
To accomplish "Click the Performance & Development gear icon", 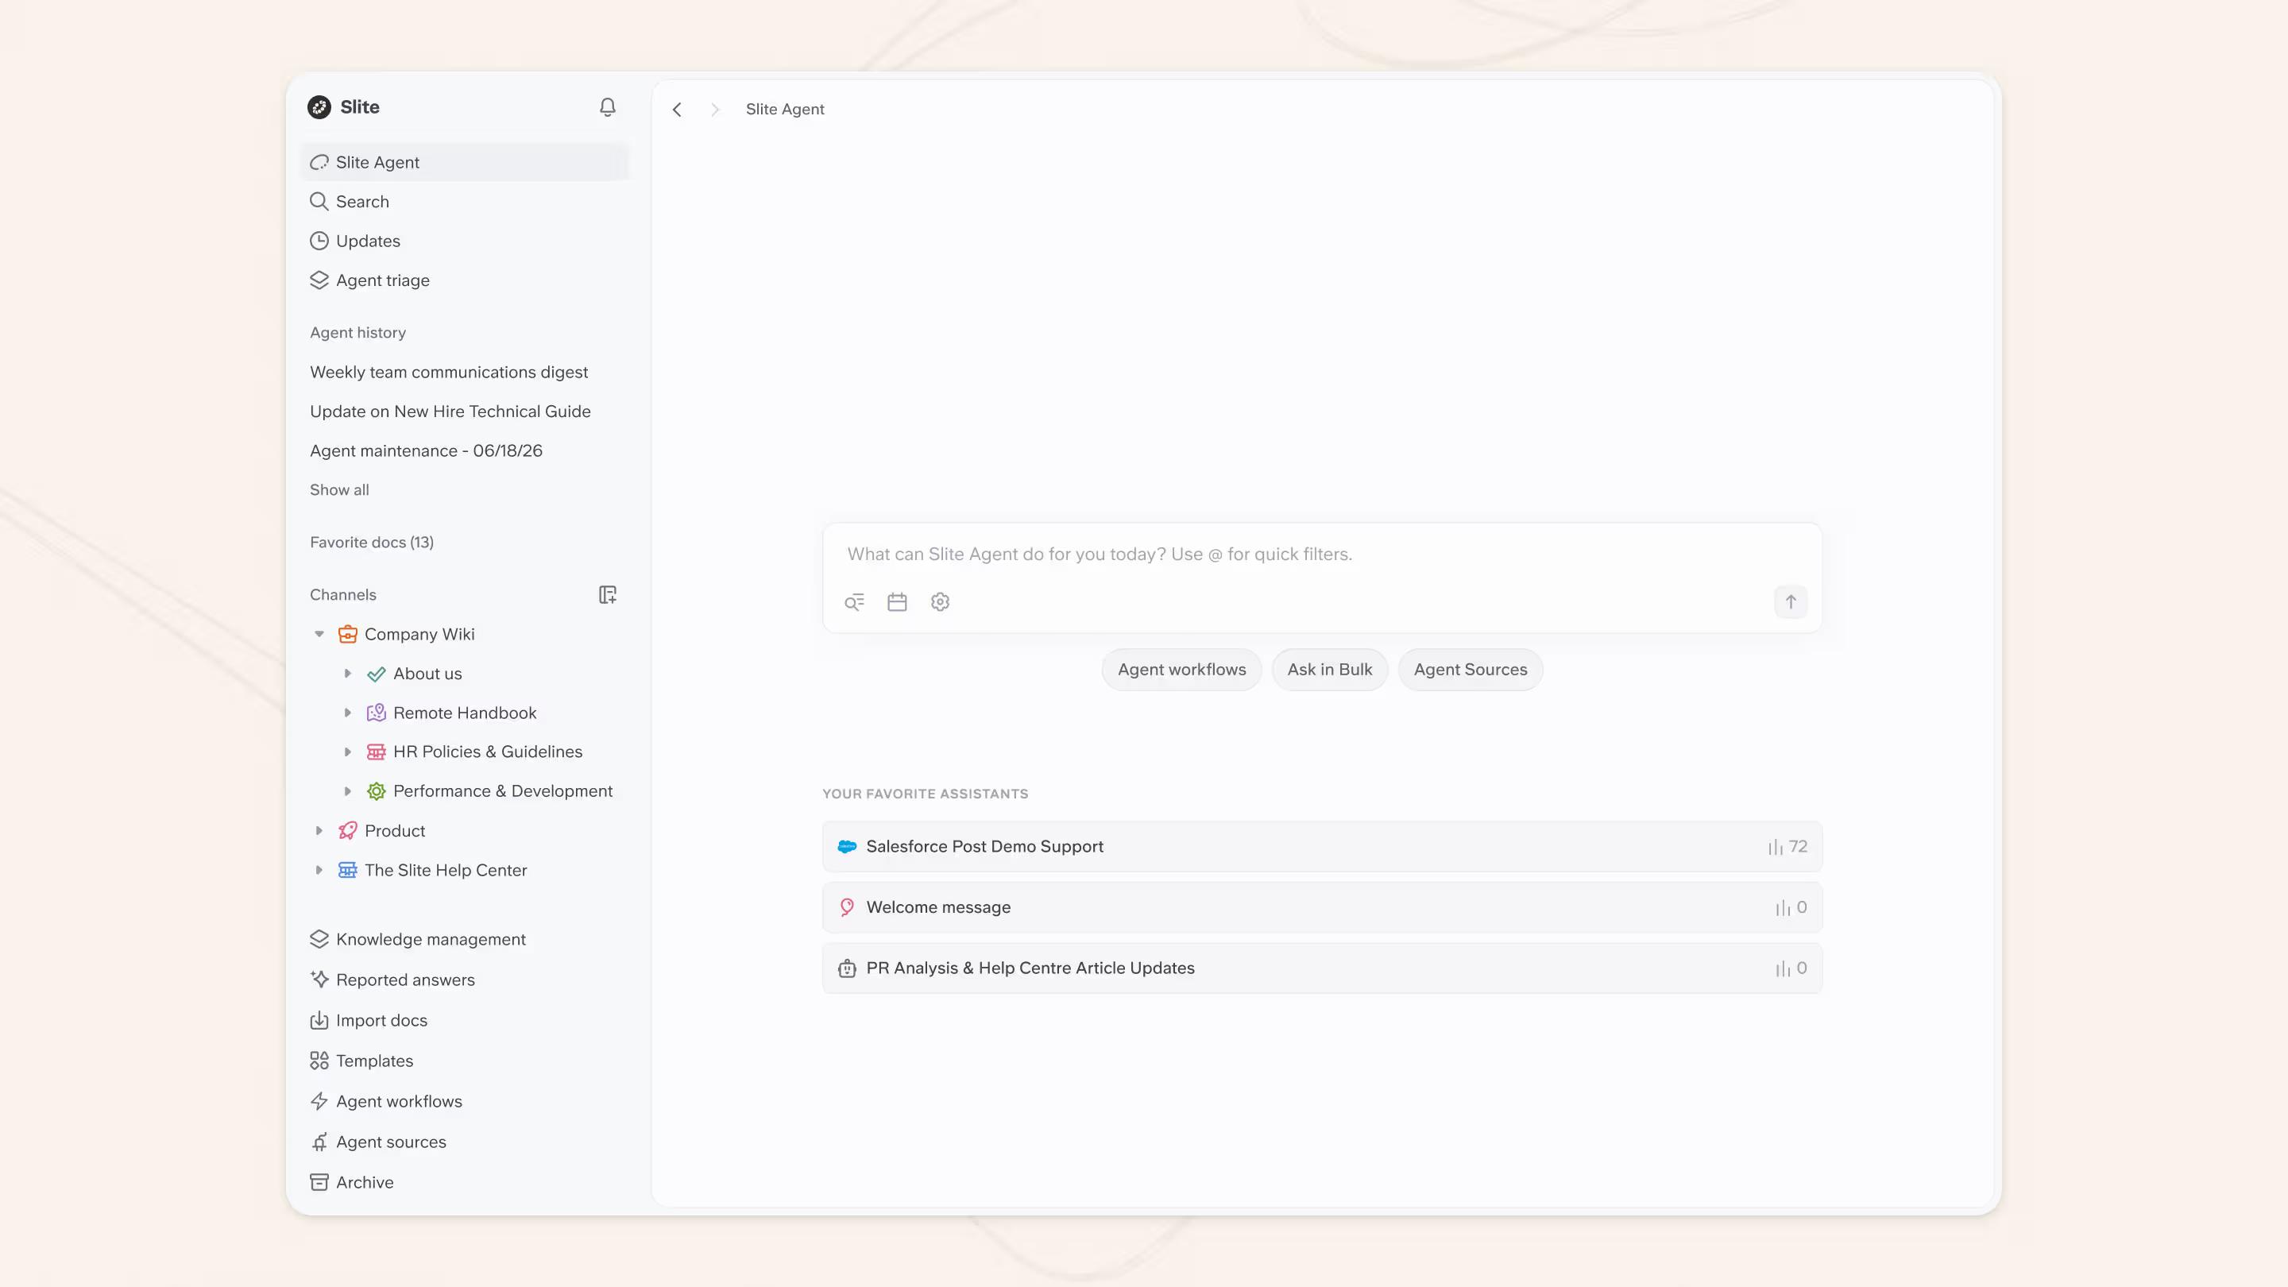I will (x=377, y=791).
